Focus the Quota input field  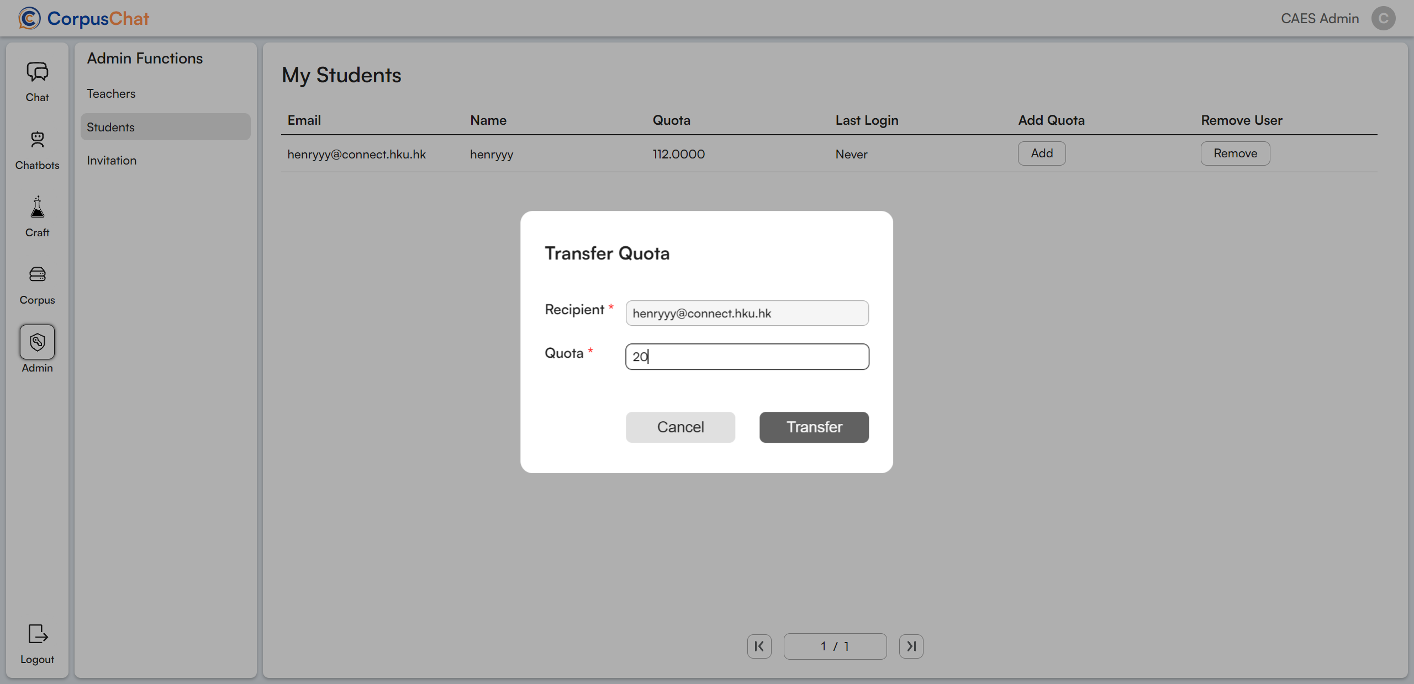pos(747,357)
